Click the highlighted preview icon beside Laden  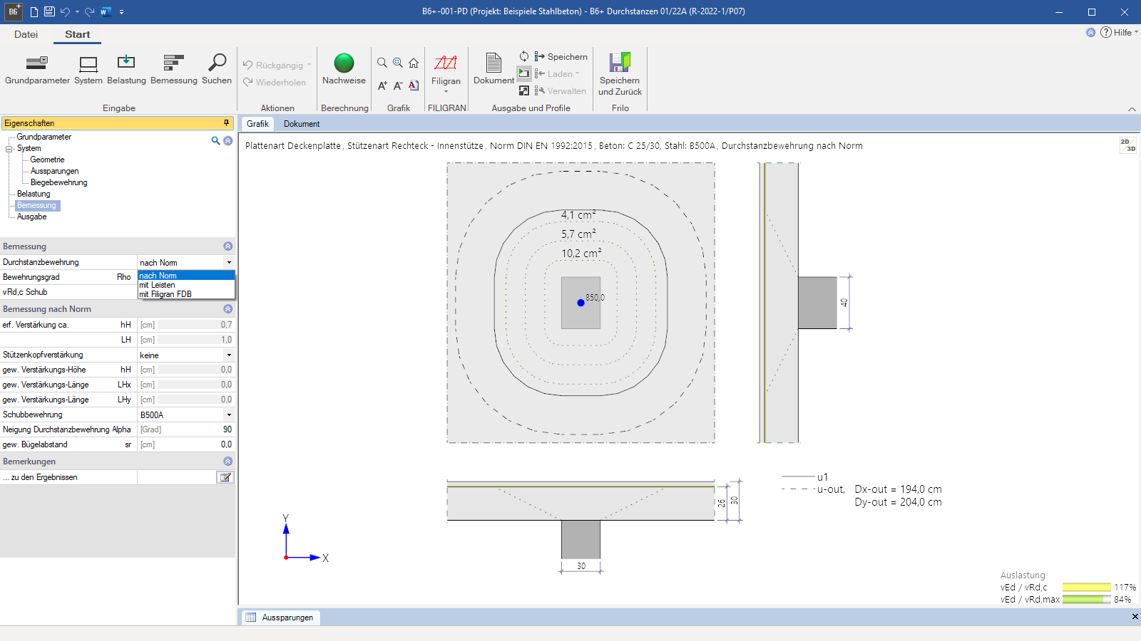point(524,73)
